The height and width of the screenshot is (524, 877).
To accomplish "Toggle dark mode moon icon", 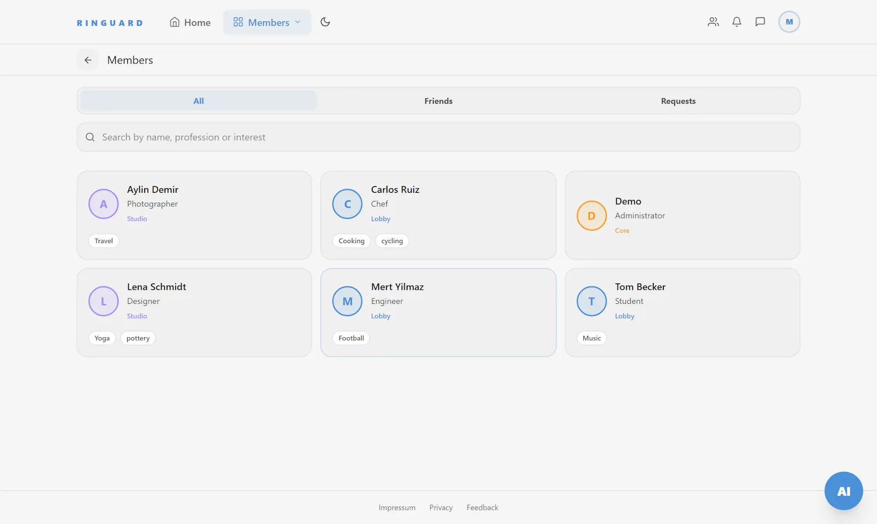I will [325, 22].
